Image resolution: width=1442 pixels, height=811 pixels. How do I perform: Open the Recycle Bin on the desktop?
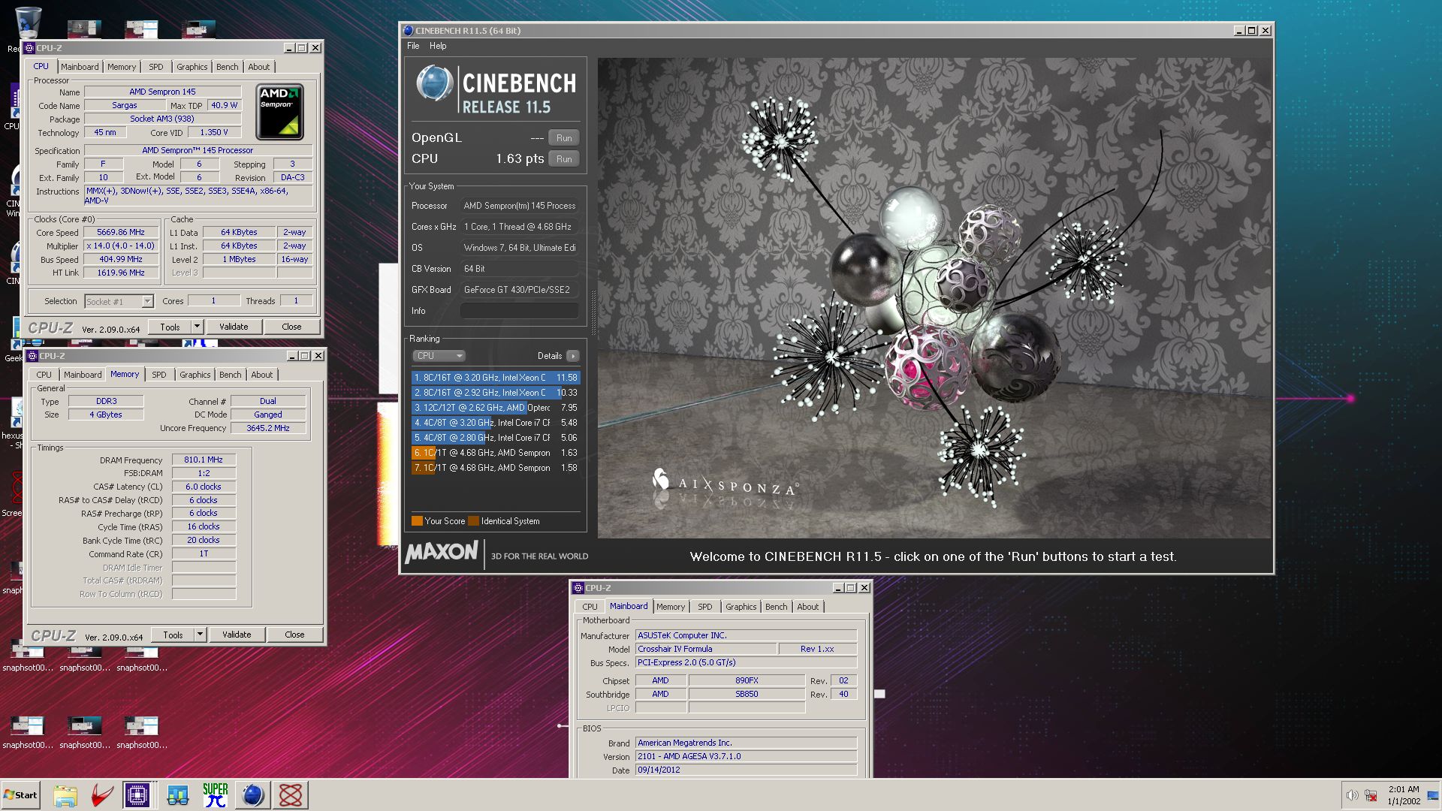click(28, 23)
